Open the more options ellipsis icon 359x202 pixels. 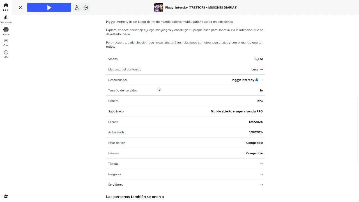click(x=86, y=8)
